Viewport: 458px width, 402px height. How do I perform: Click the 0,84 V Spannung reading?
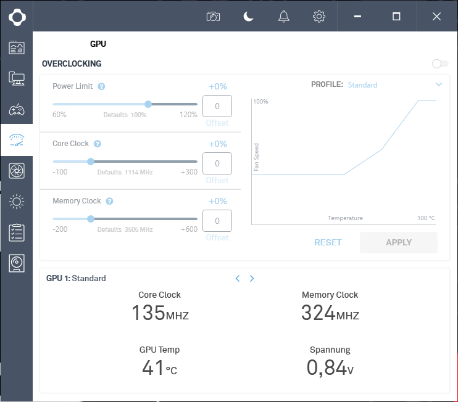point(330,367)
